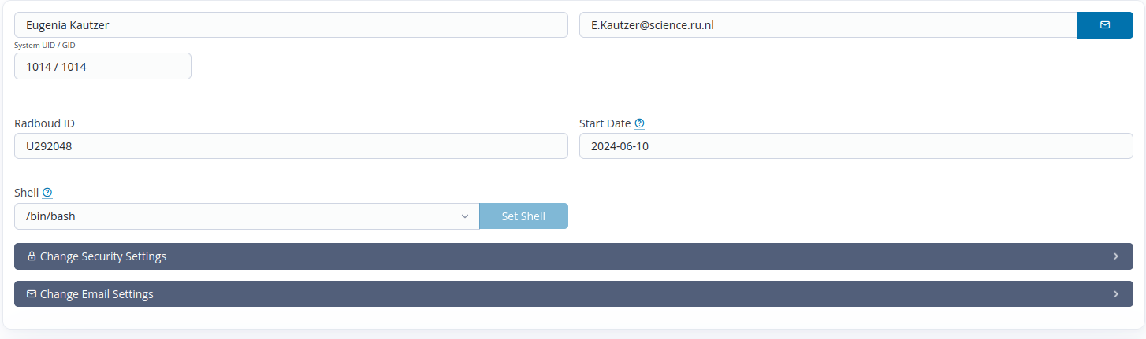1146x339 pixels.
Task: Open the Shell help question-mark icon
Action: point(47,193)
